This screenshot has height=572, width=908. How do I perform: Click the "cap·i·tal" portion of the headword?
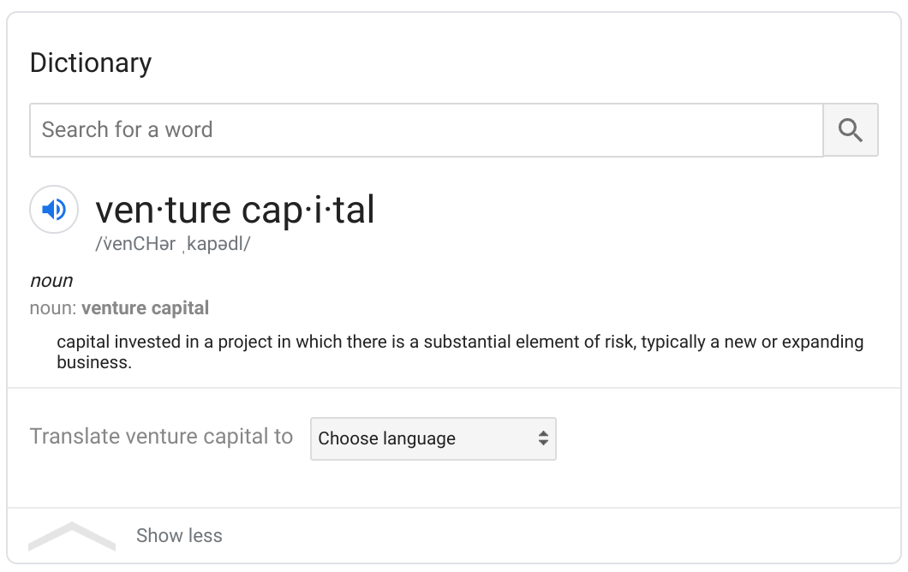[x=308, y=211]
